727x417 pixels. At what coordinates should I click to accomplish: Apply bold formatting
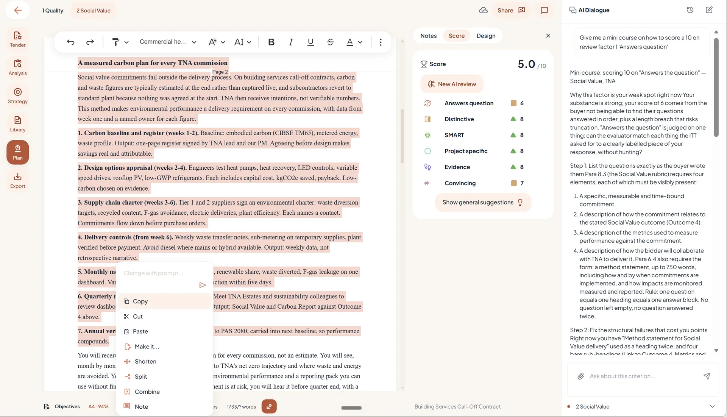(x=271, y=42)
